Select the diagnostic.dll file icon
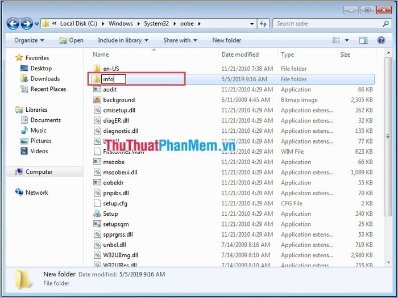The height and width of the screenshot is (298, 398). pos(97,131)
